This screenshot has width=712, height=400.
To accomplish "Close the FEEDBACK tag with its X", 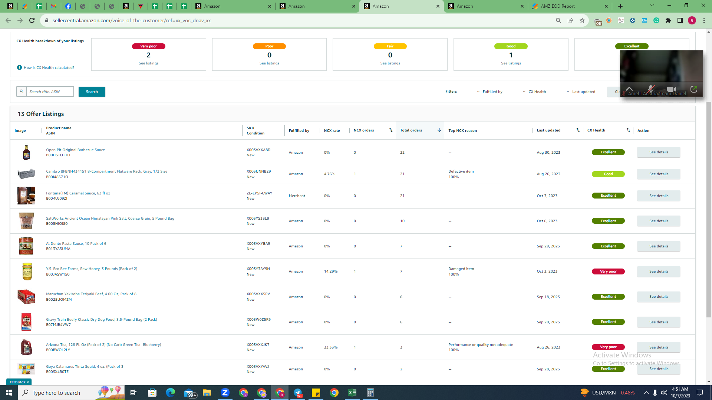I will (28, 382).
